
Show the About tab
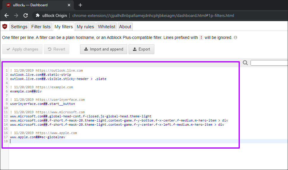point(125,27)
